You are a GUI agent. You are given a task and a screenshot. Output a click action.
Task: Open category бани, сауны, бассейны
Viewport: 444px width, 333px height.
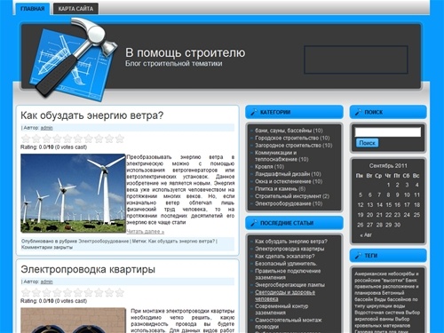[x=283, y=131]
